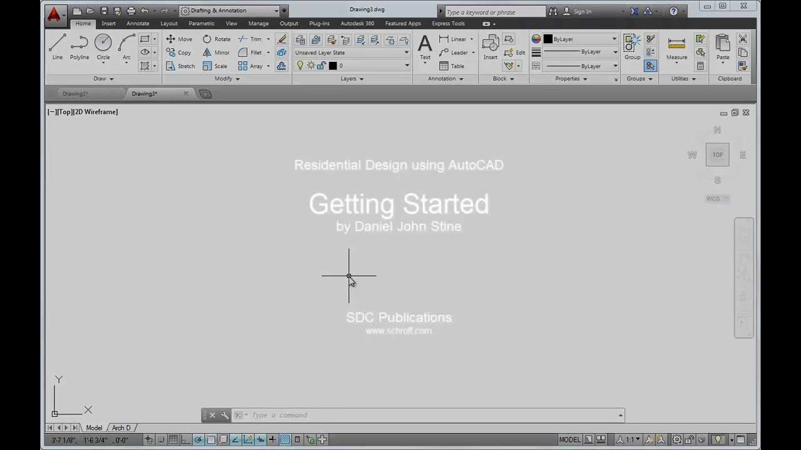Open the Unsaved Layer State dropdown

coord(352,52)
